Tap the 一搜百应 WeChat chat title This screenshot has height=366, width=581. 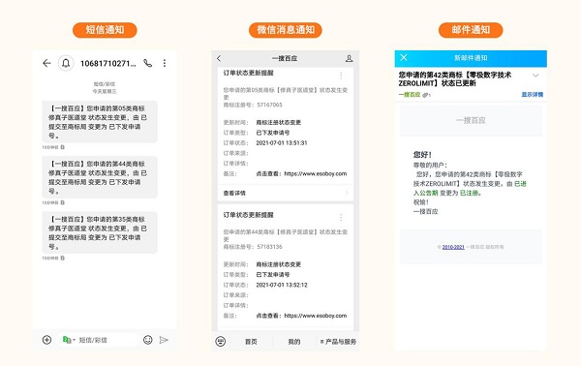tap(285, 58)
